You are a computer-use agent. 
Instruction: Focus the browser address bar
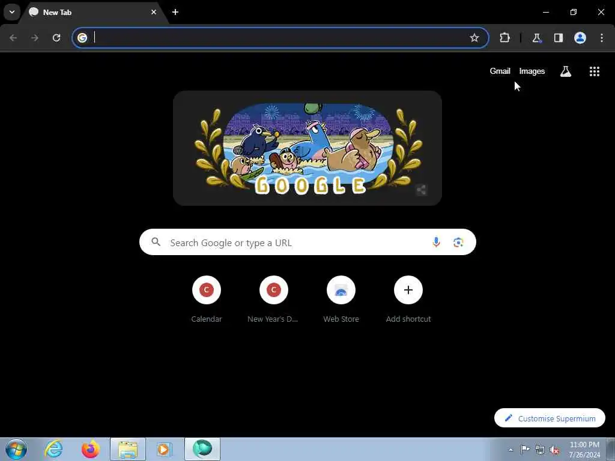(280, 38)
